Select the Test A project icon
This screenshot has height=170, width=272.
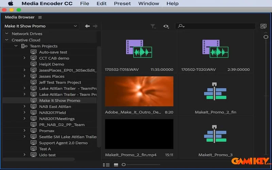(33, 149)
